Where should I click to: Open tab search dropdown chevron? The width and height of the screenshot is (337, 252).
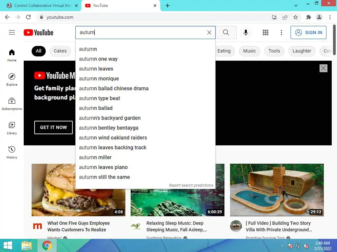point(296,6)
